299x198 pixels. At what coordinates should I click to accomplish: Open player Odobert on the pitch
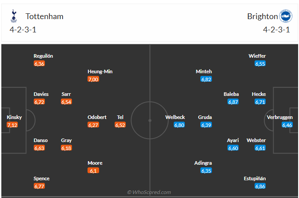pyautogui.click(x=97, y=117)
